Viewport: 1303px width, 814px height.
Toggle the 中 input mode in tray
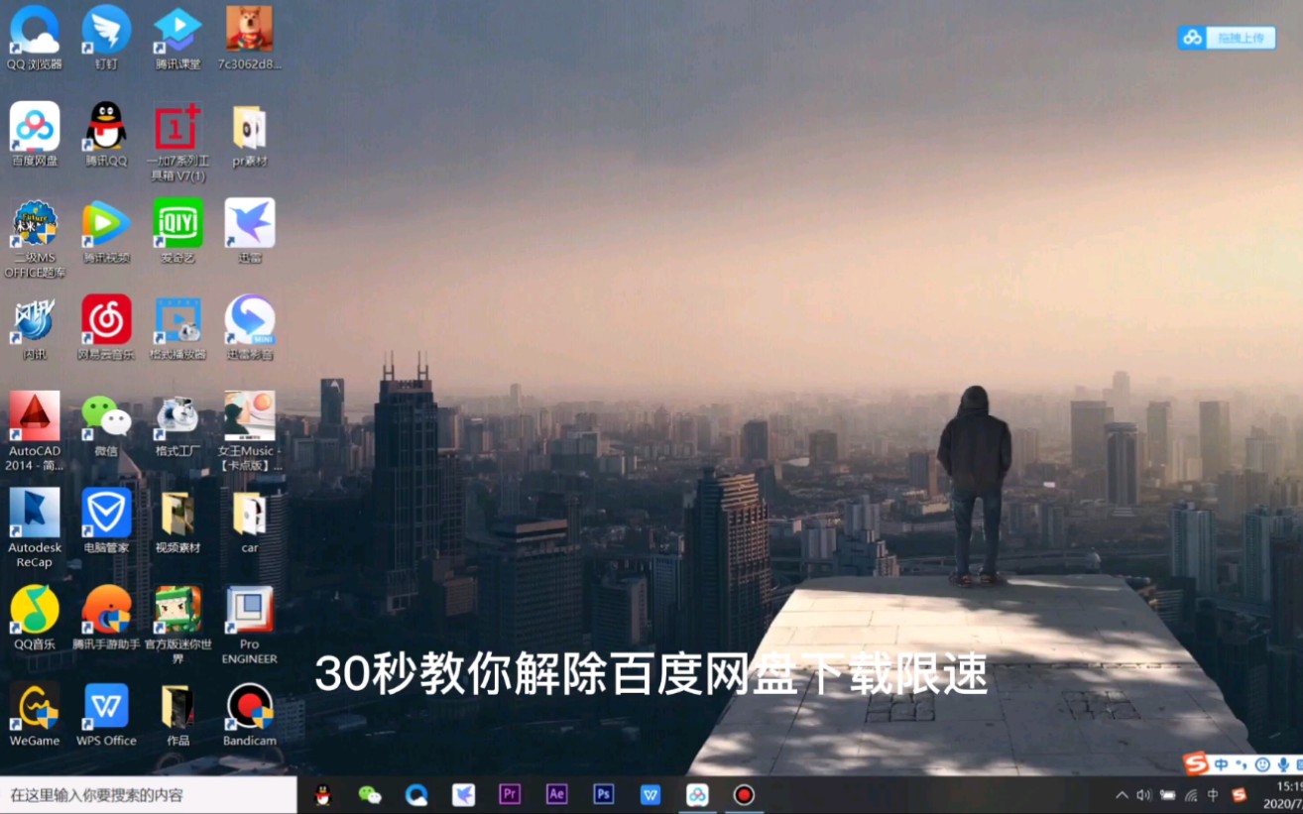[x=1214, y=795]
